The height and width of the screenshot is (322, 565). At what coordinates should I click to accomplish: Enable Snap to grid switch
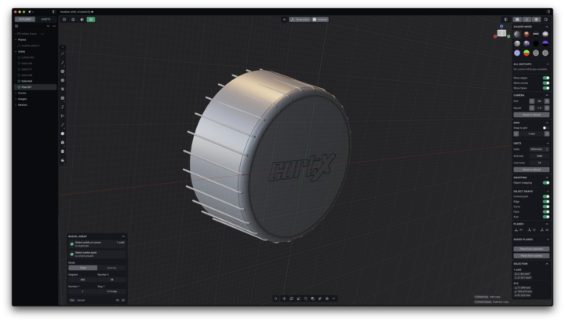[x=546, y=128]
